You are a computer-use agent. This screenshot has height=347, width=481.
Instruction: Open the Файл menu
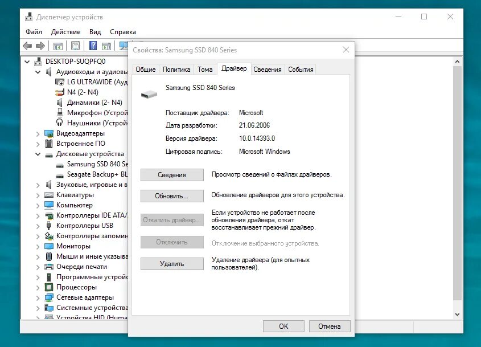click(x=34, y=32)
